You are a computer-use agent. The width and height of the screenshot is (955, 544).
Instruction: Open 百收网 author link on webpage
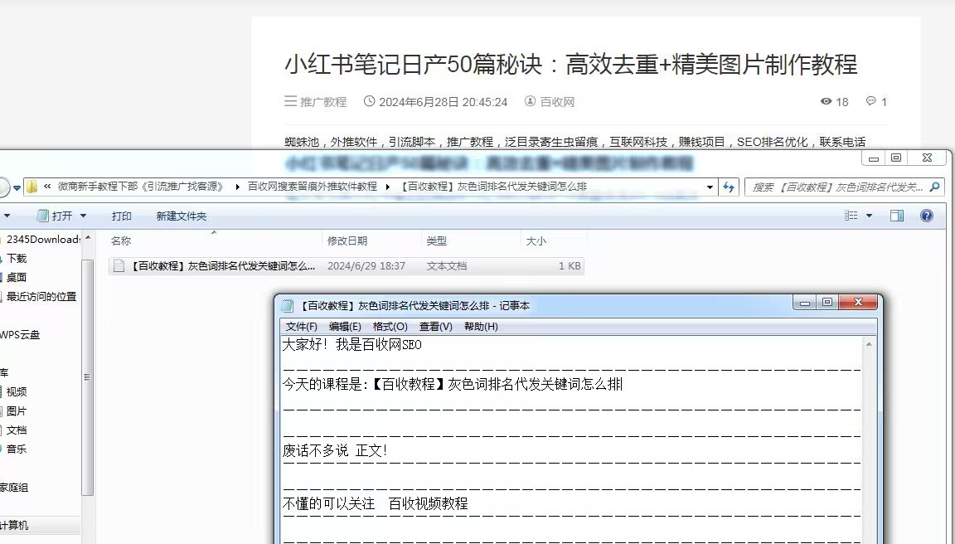click(x=557, y=102)
